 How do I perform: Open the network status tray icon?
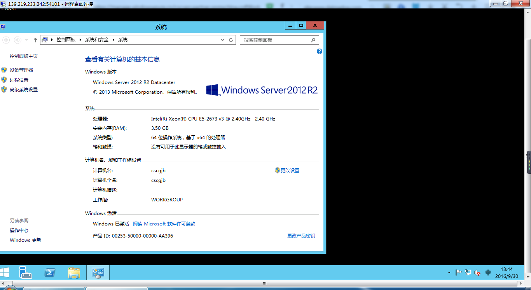(468, 273)
